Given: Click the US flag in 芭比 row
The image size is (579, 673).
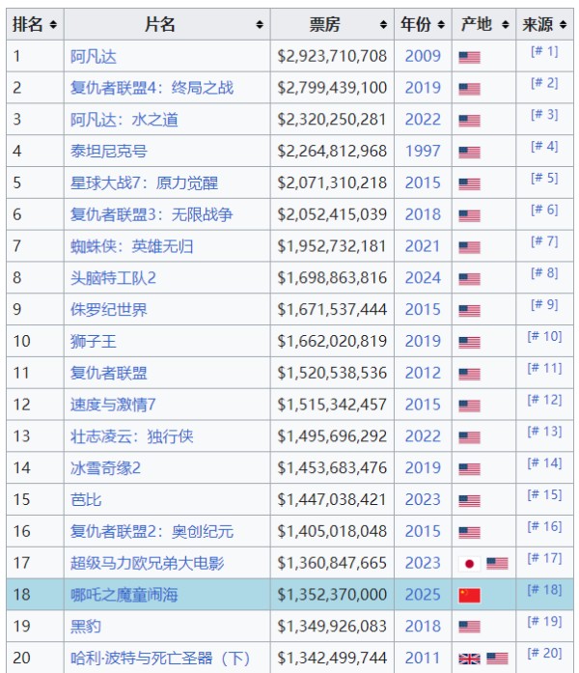Looking at the screenshot, I should click(x=469, y=500).
